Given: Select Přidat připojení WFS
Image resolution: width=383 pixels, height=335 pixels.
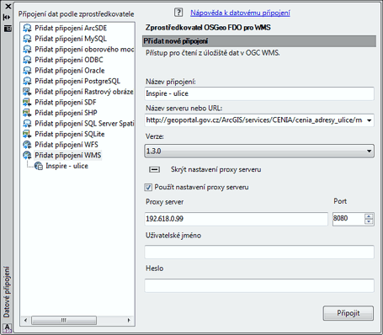Looking at the screenshot, I should pyautogui.click(x=66, y=145).
